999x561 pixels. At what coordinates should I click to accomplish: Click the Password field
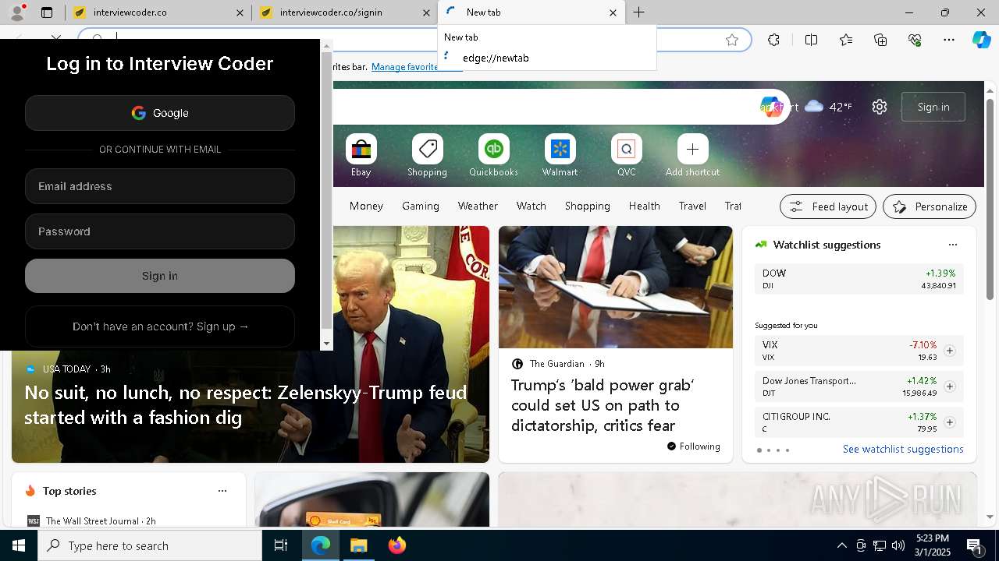click(x=160, y=231)
